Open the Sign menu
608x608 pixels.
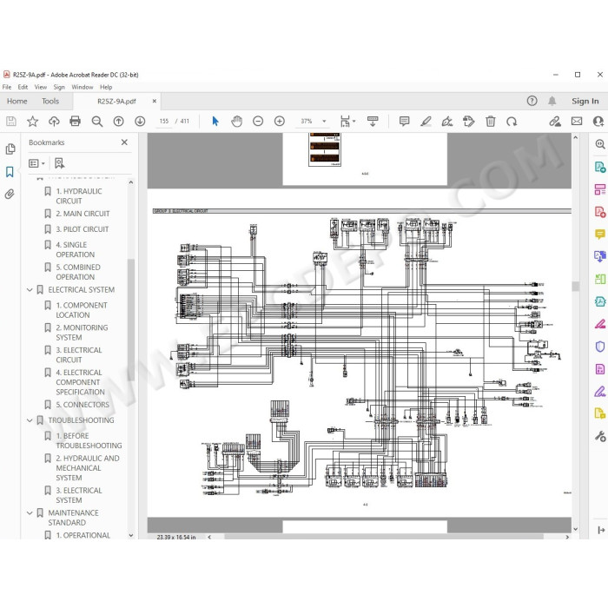pyautogui.click(x=59, y=87)
